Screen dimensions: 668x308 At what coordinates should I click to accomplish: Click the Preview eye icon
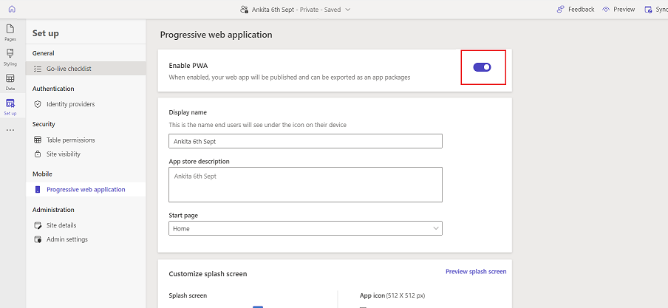[606, 10]
